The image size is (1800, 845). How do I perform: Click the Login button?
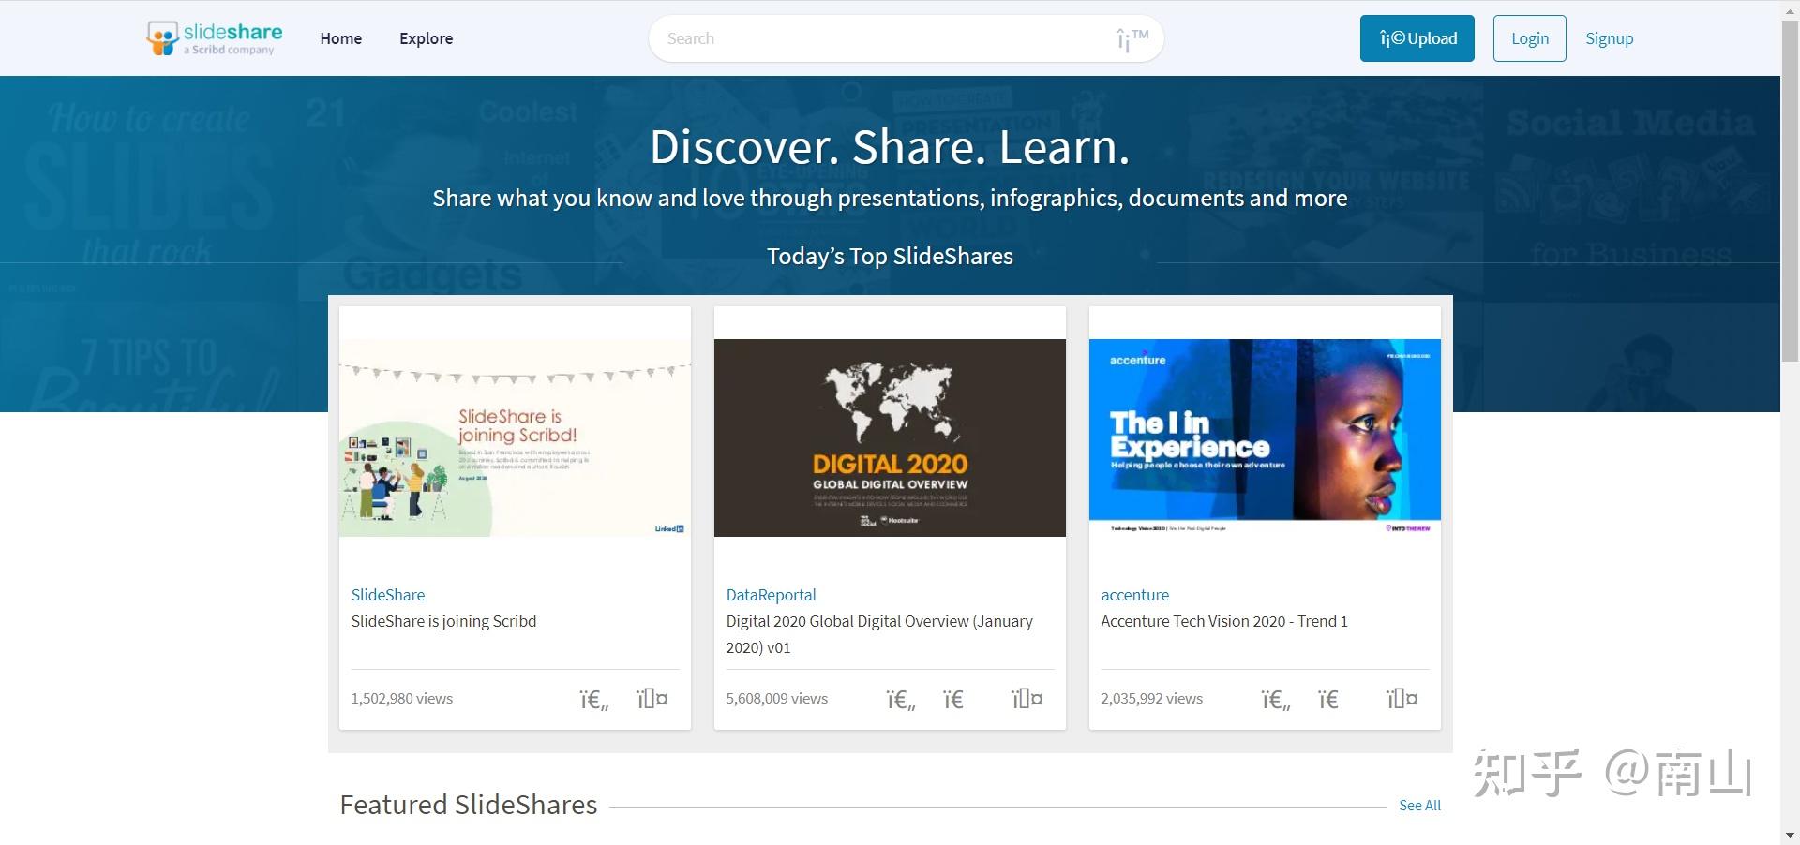coord(1530,38)
